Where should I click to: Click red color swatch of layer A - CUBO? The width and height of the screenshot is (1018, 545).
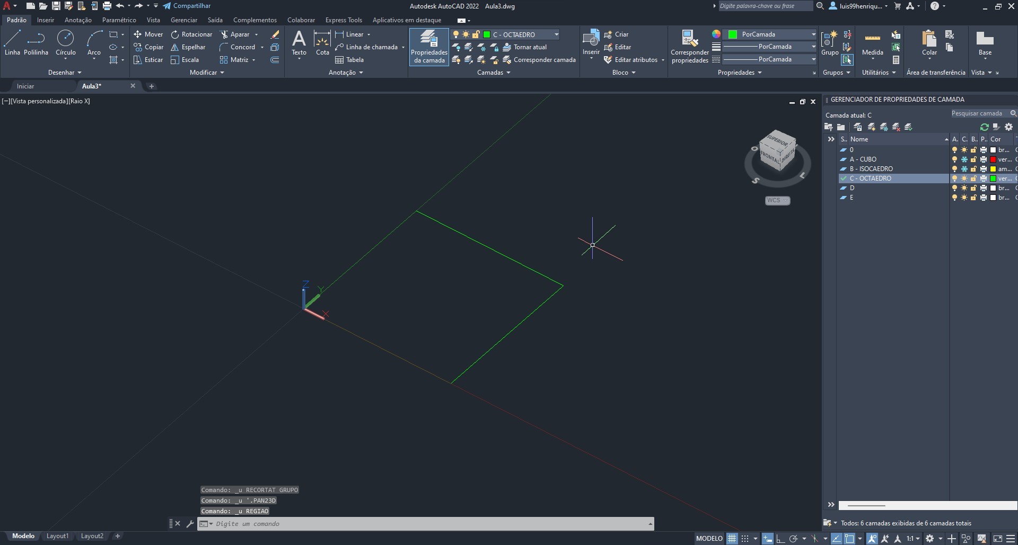993,159
